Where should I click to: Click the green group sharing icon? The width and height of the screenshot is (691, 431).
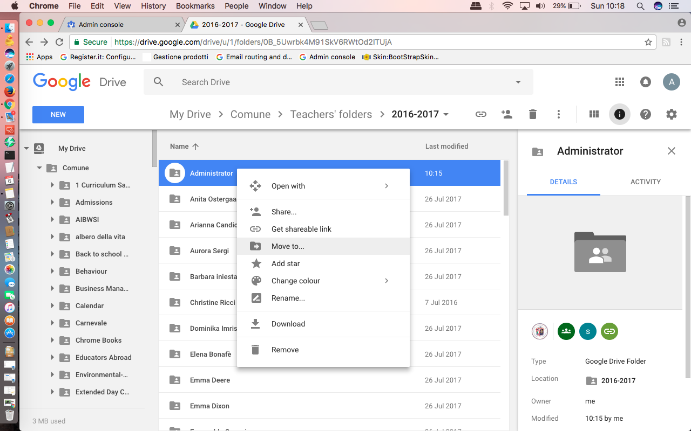(566, 331)
